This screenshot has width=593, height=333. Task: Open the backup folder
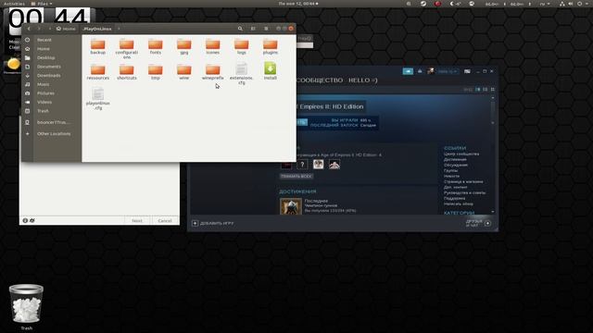98,46
